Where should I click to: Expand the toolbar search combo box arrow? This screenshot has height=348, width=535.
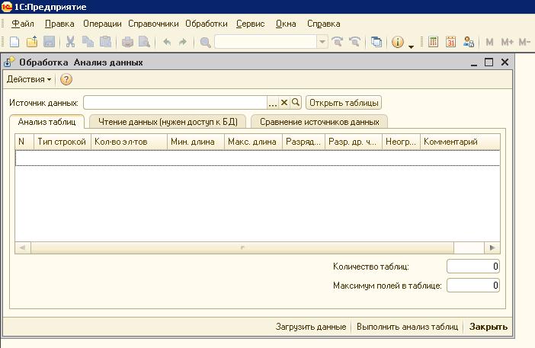coord(322,43)
